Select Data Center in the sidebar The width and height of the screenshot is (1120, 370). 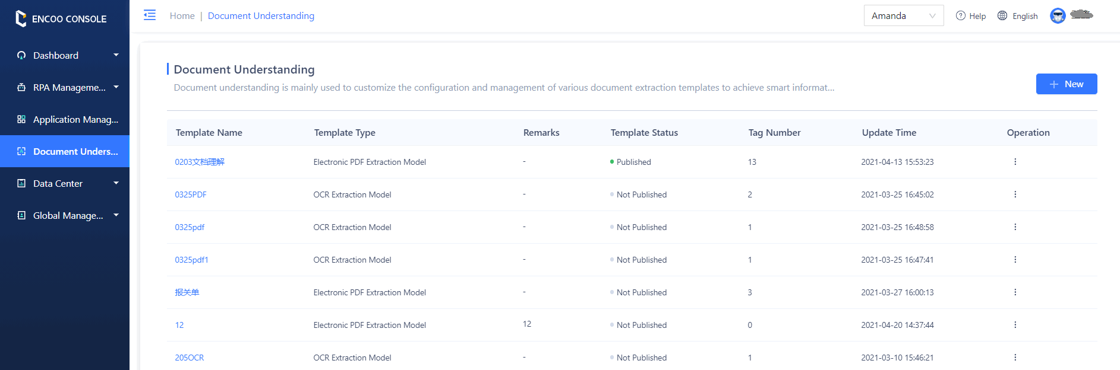pos(65,183)
